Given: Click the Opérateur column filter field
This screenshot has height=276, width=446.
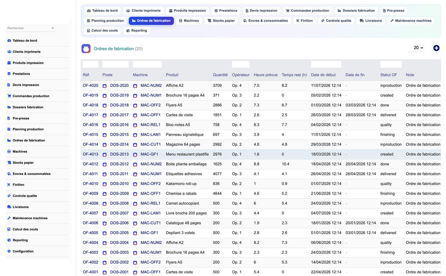Looking at the screenshot, I should point(241,64).
